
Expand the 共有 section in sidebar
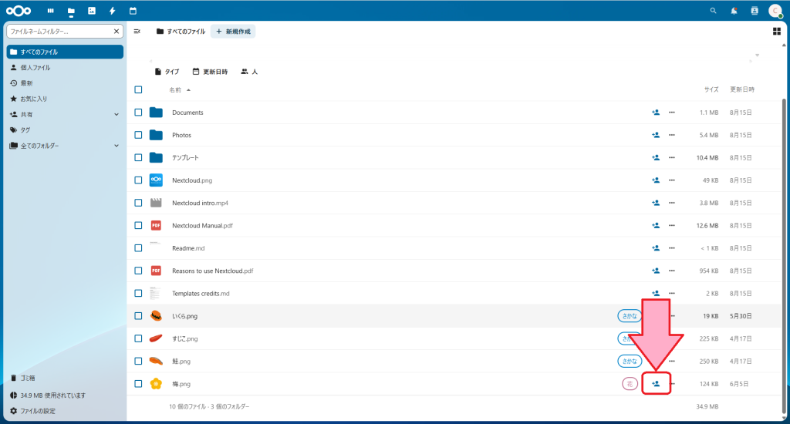[116, 114]
